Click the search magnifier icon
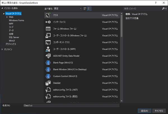 [163, 8]
